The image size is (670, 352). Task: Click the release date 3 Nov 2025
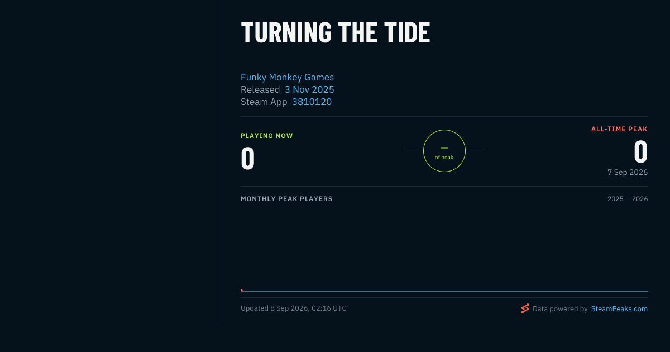point(309,89)
